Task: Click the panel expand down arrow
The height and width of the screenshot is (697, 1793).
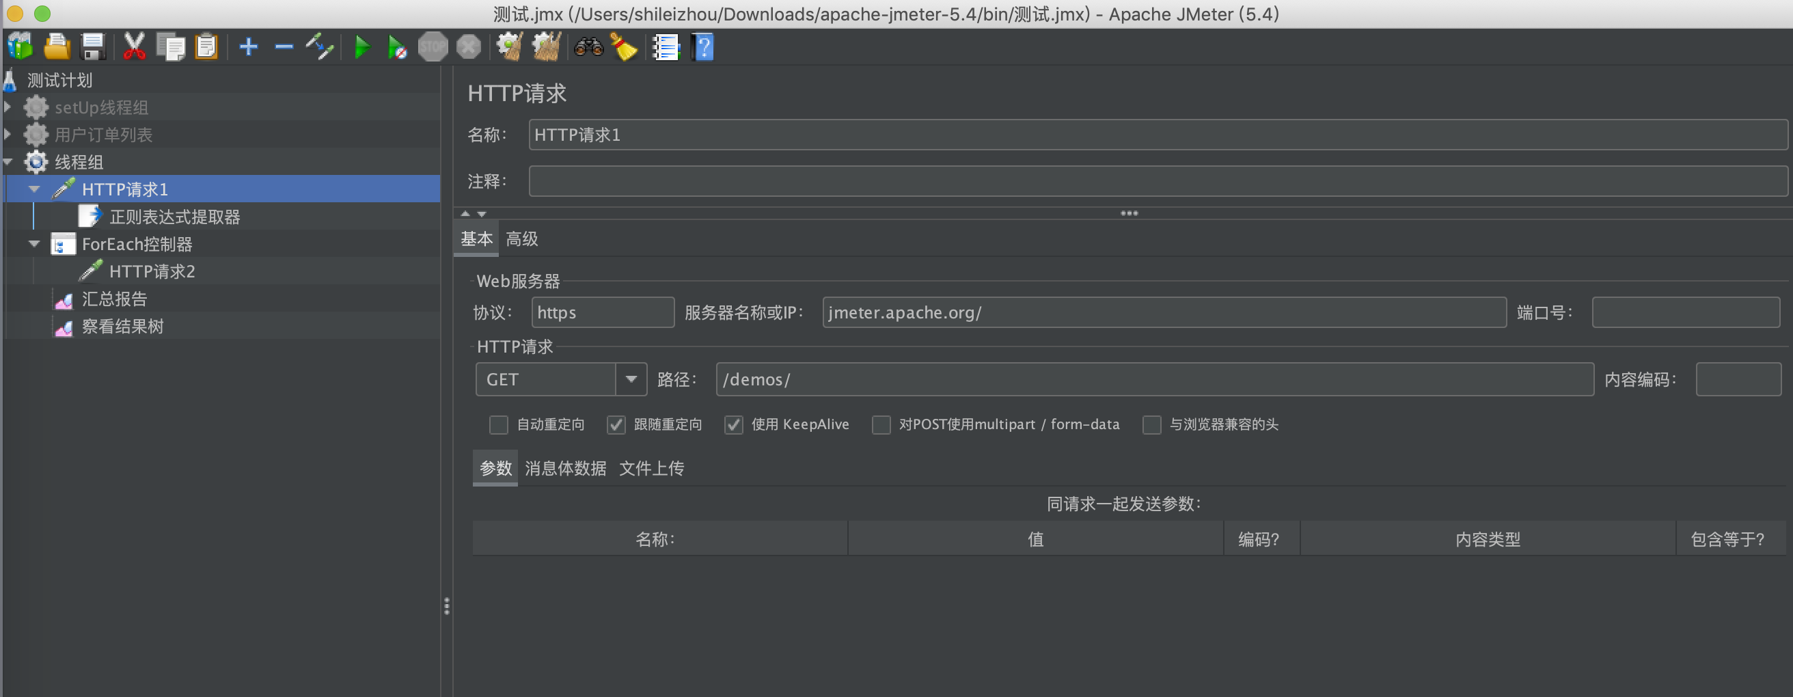Action: tap(482, 214)
